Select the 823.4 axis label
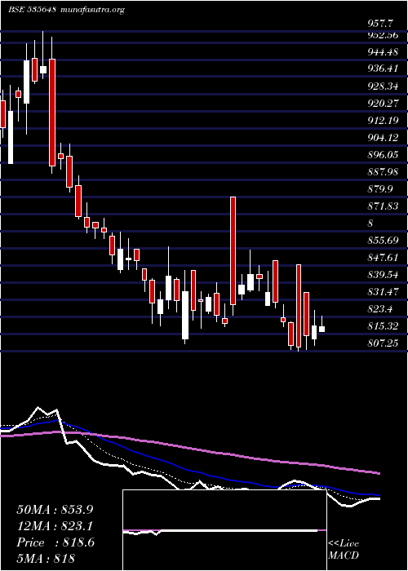 tap(380, 309)
